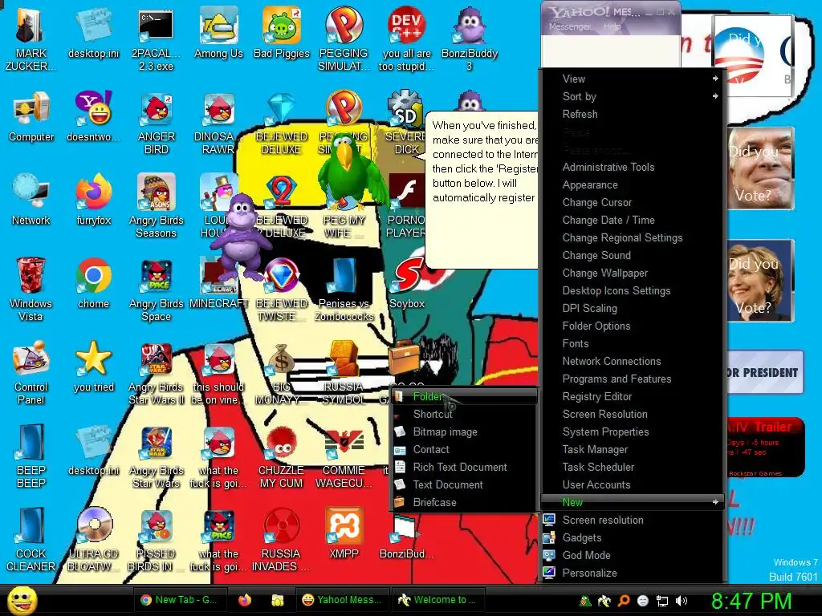Click the smiley Start button
Viewport: 822px width, 616px height.
pyautogui.click(x=22, y=601)
